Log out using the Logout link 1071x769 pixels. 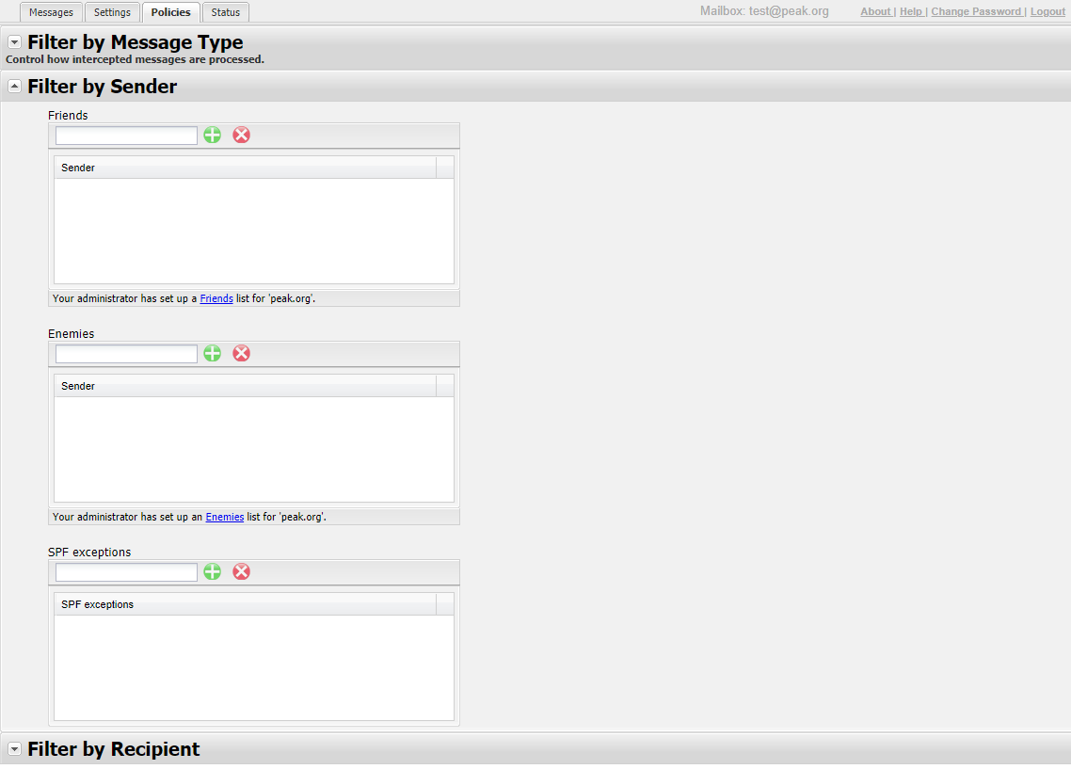pyautogui.click(x=1047, y=11)
